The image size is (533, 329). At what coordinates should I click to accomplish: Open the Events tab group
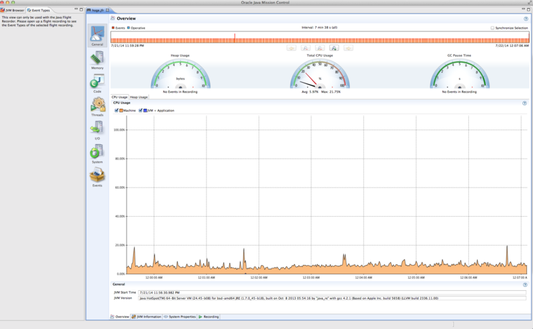[x=97, y=176]
